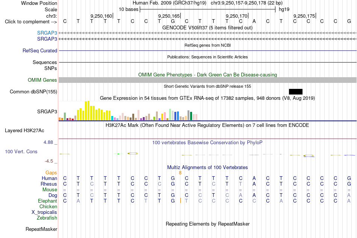
Task: Click the Sequences track label
Action: click(45, 62)
